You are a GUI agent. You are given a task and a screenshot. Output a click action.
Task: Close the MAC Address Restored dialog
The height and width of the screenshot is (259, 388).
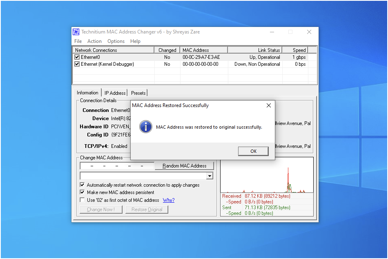[x=269, y=105]
